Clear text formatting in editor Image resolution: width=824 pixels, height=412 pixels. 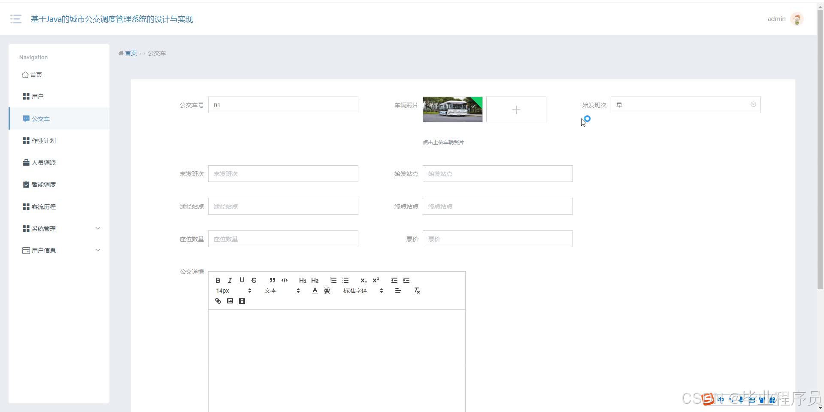pyautogui.click(x=416, y=291)
